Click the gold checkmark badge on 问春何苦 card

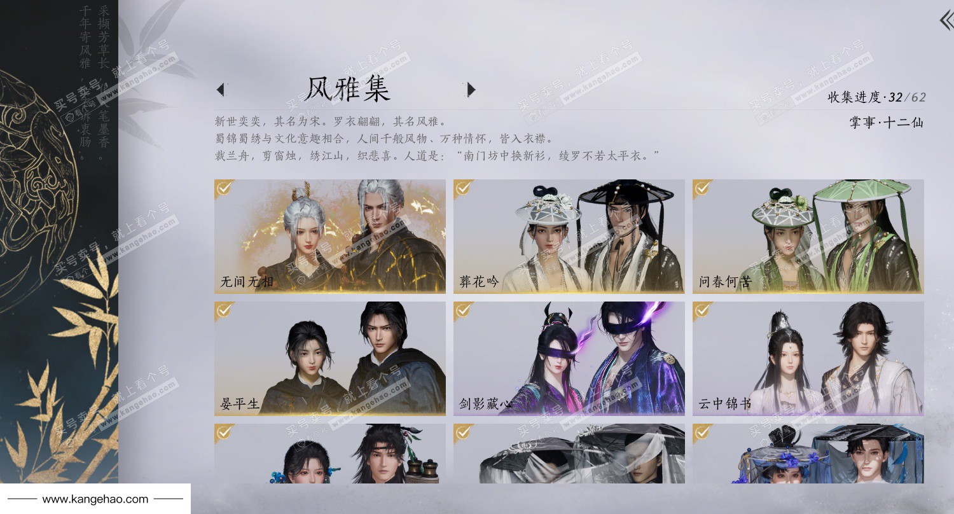point(702,188)
